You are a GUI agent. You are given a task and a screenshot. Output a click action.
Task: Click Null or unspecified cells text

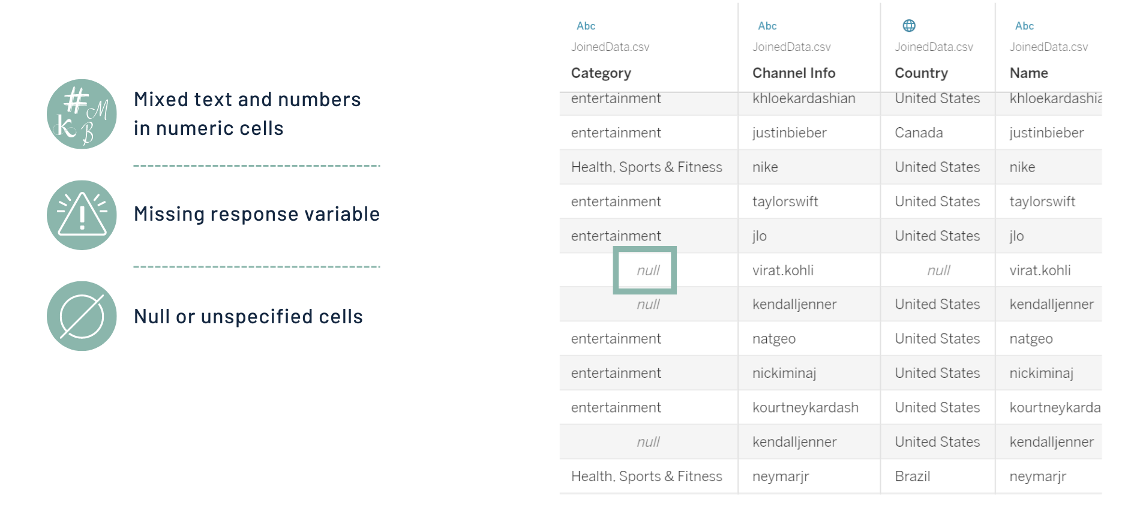coord(248,317)
